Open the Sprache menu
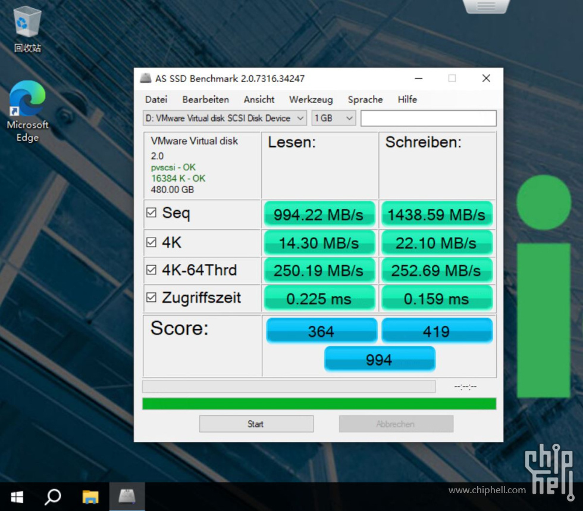The image size is (583, 511). 365,99
